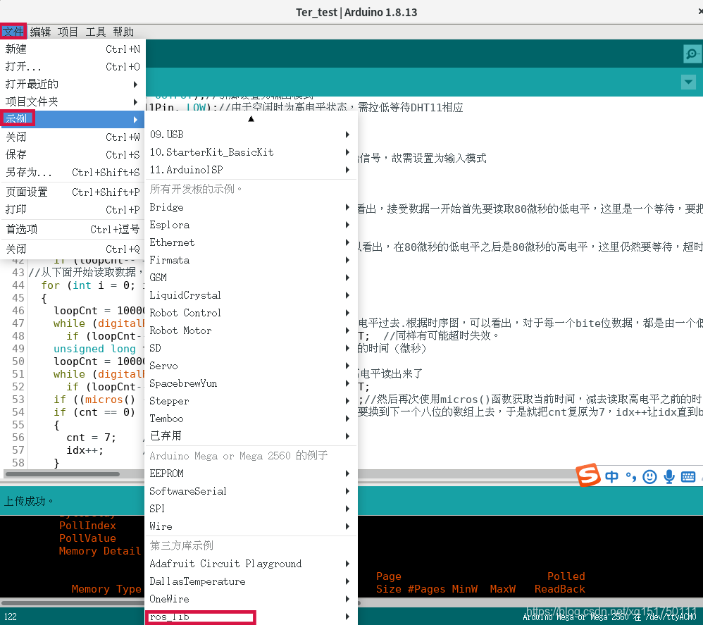Click the Sogou microphone voice input icon

point(669,476)
